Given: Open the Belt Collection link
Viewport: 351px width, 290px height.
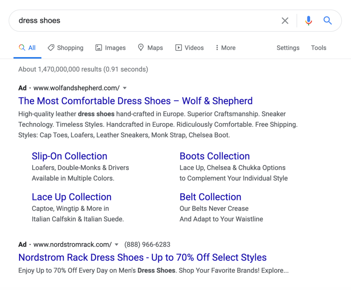Looking at the screenshot, I should pos(210,197).
